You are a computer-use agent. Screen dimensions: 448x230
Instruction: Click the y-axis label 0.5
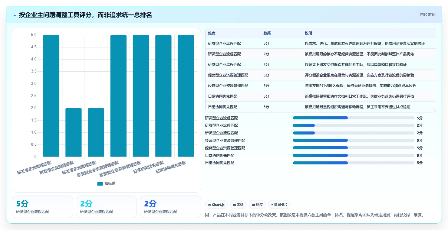tap(34, 145)
